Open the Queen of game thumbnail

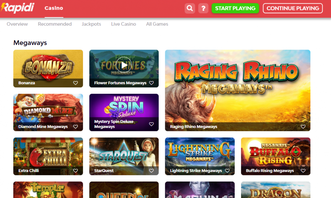pyautogui.click(x=124, y=190)
